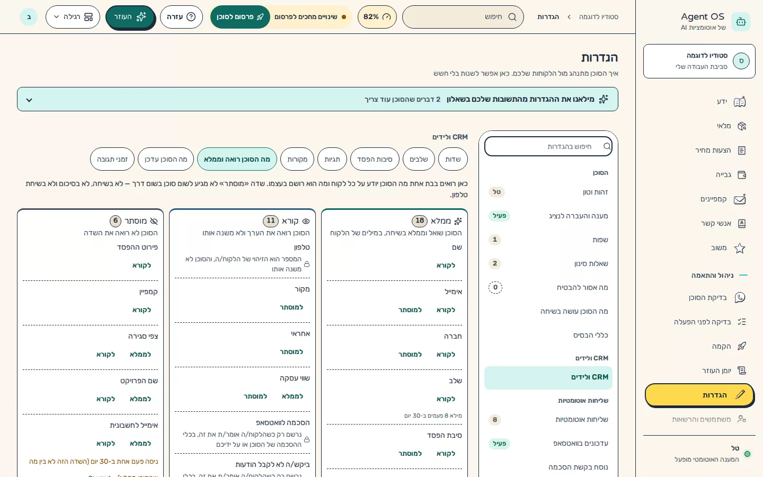This screenshot has width=763, height=477.
Task: Set צפי סגירה field to לממלא
Action: click(x=140, y=355)
